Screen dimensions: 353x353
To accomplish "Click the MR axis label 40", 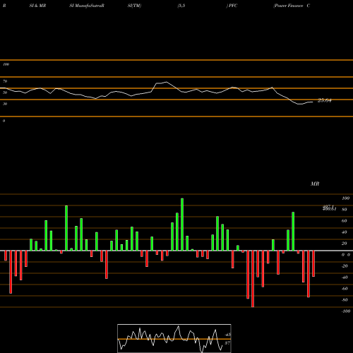I will coord(345,232).
